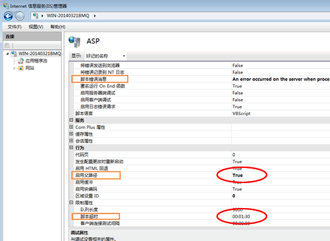Screen dimensions: 330x241
Task: Collapse the 服务 property group
Action: 71,120
